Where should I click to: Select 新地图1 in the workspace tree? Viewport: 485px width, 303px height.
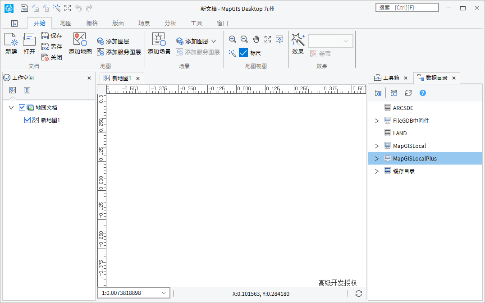pyautogui.click(x=50, y=120)
